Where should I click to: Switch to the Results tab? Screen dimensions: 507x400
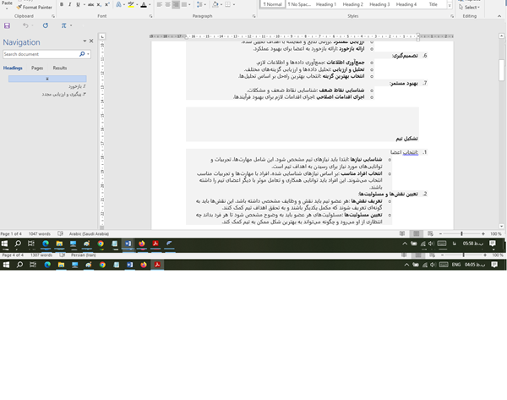click(60, 68)
